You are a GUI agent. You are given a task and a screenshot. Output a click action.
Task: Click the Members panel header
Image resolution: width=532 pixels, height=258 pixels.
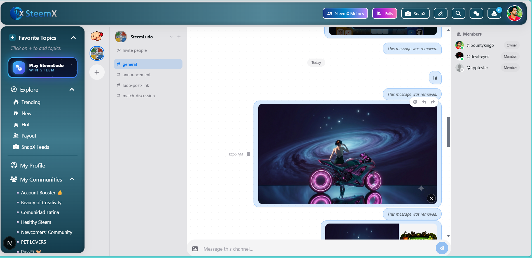pos(469,34)
